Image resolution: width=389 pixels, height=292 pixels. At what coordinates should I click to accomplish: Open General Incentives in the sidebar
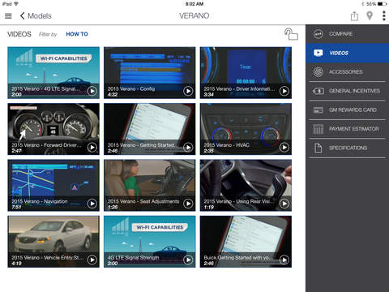(347, 91)
